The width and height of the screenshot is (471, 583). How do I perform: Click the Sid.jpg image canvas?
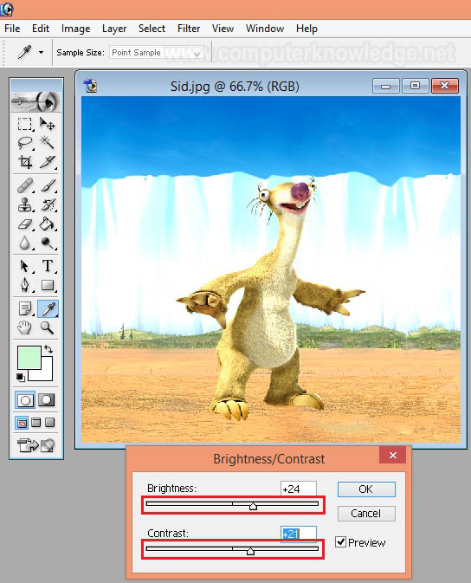(271, 269)
